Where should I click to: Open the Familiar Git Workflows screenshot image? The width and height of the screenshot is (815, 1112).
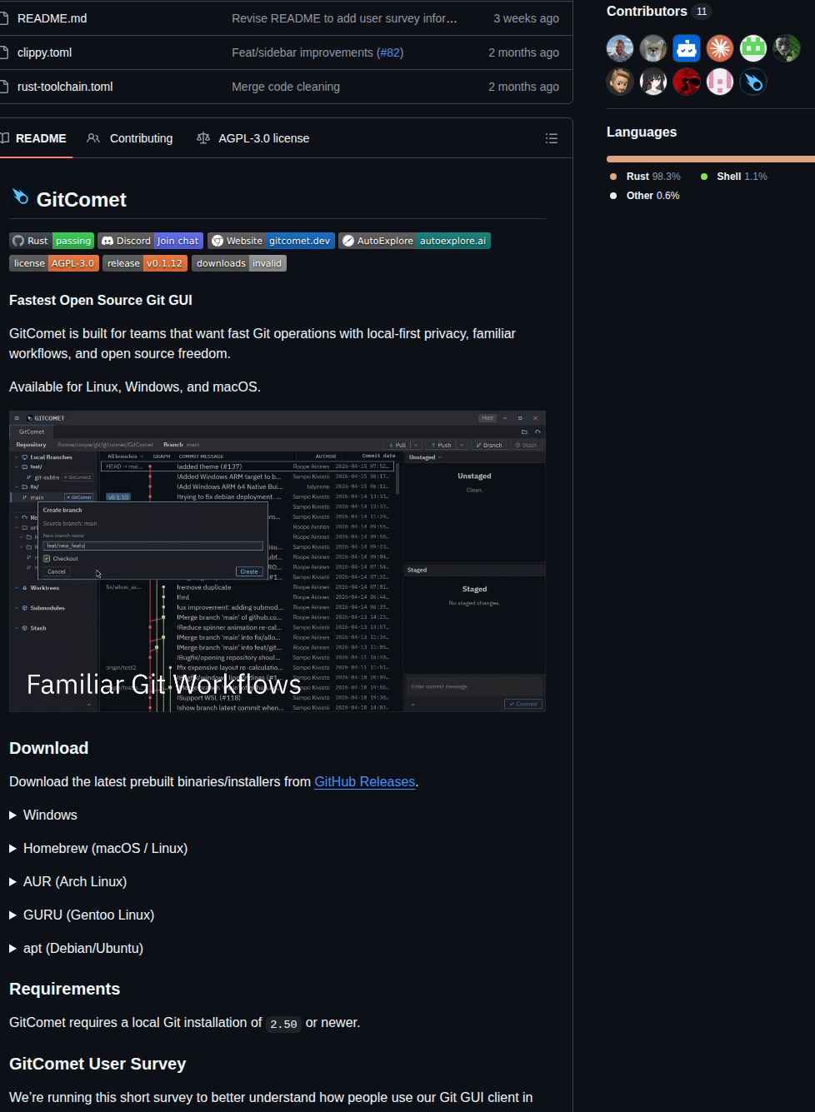[277, 561]
